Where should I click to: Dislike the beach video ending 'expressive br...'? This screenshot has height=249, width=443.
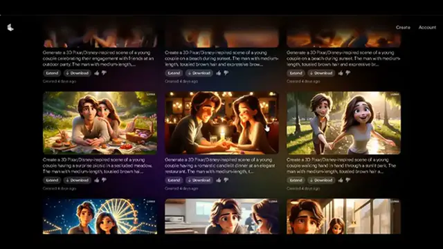coord(347,73)
